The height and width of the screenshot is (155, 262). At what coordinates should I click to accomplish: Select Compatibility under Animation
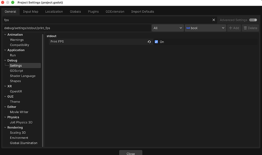(x=19, y=45)
